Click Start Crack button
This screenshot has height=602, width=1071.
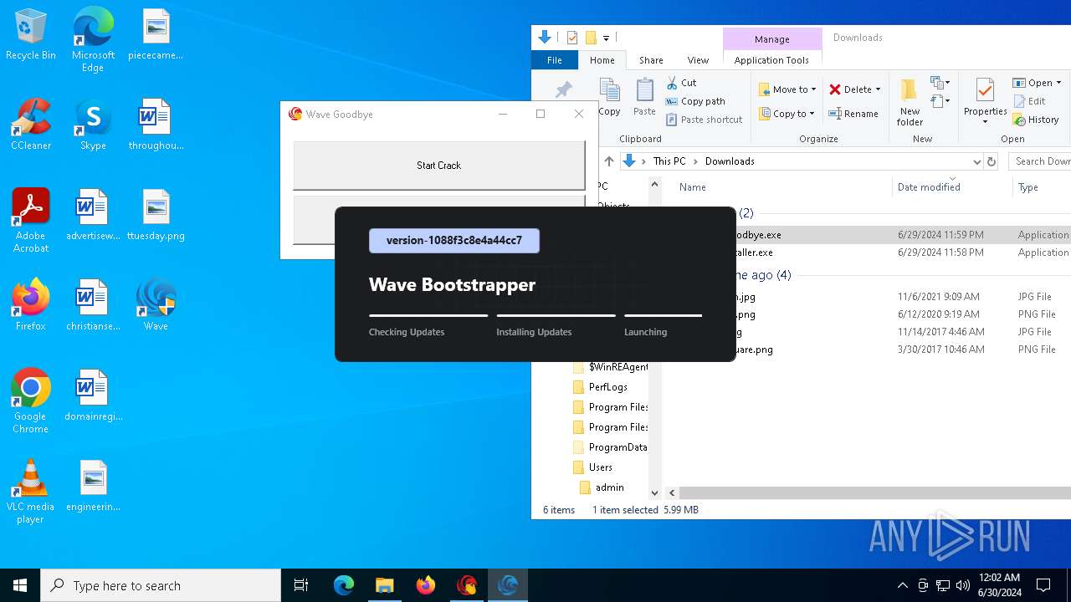(438, 166)
